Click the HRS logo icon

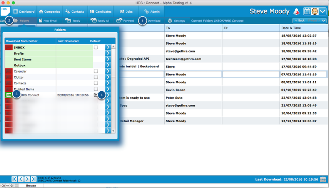(5, 12)
